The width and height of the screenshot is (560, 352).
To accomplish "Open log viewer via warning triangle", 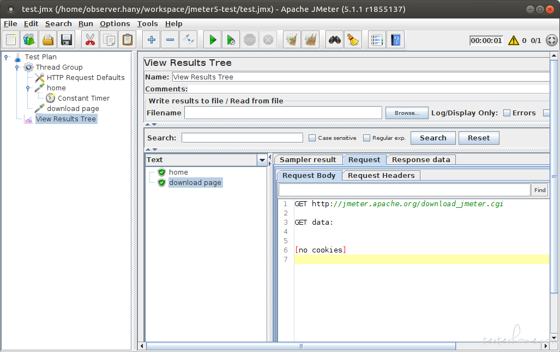I will (514, 40).
